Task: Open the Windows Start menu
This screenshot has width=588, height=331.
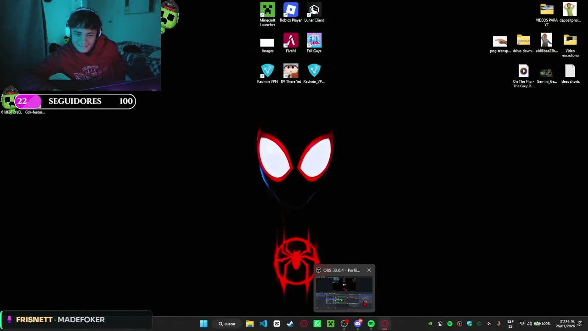Action: tap(204, 324)
